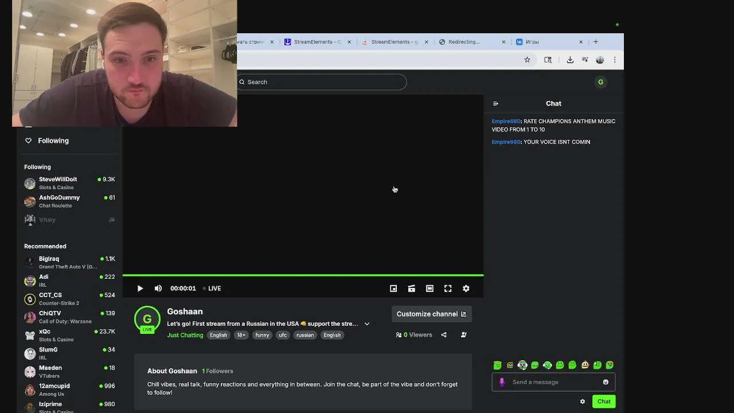Open the browser profile avatar
This screenshot has width=734, height=413.
pyautogui.click(x=600, y=60)
